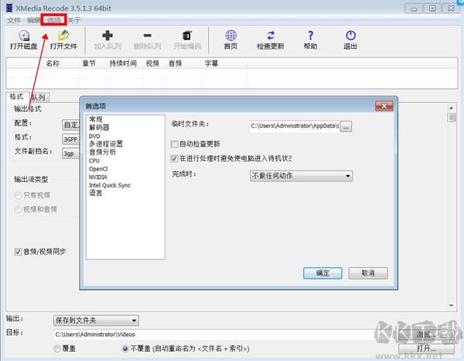Switch to the Format (格式) tab
Viewport: 464px width, 361px height.
(x=16, y=97)
